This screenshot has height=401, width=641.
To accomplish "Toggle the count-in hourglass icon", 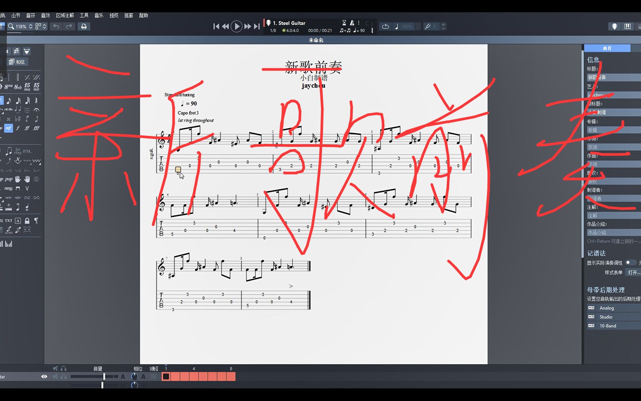I will pos(344,23).
